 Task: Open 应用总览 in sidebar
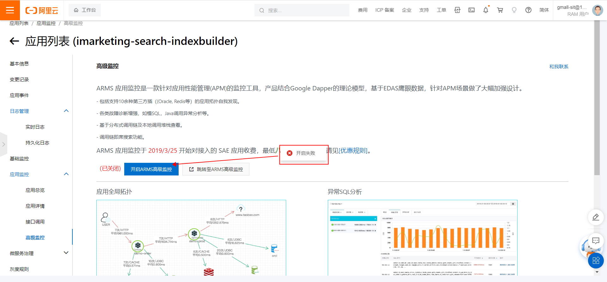tap(35, 190)
